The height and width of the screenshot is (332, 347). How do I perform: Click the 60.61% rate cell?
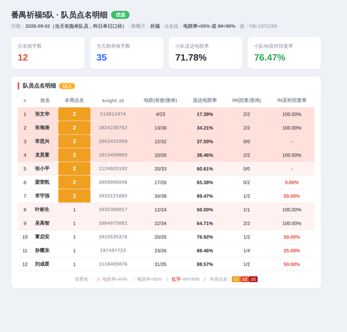click(x=205, y=168)
